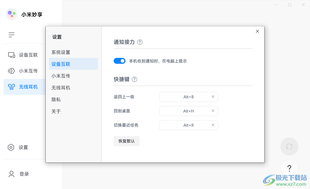Select the 关于 settings entry
The height and width of the screenshot is (189, 310).
56,111
